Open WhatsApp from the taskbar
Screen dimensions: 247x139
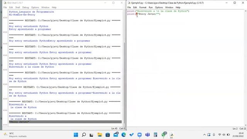tap(164, 134)
